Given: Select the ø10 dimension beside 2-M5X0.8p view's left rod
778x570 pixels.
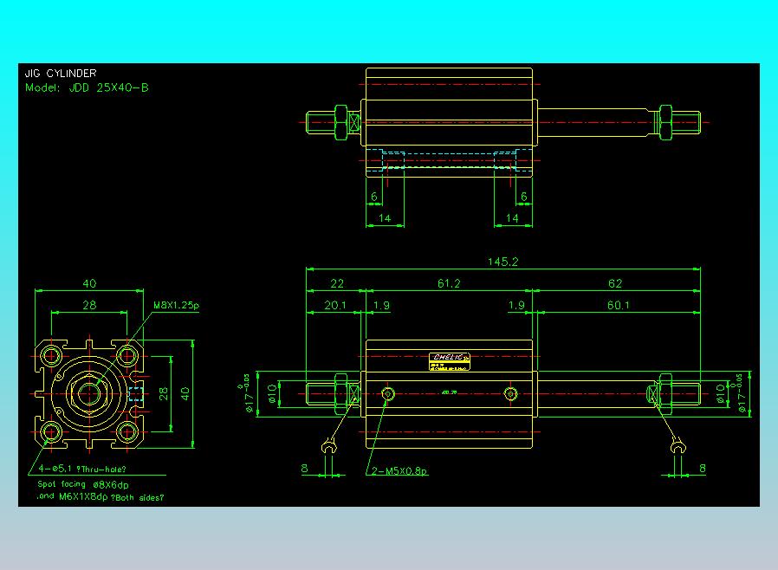Looking at the screenshot, I should [271, 394].
